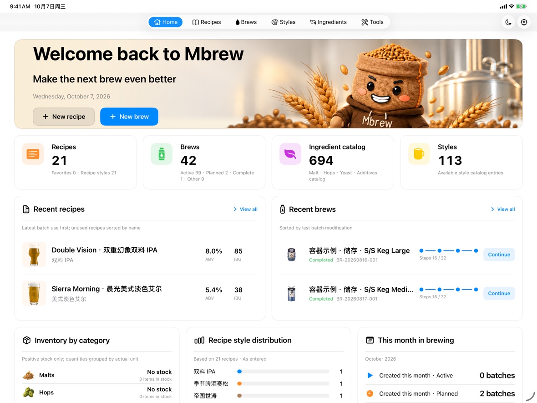Click the Malts grain icon

coord(28,375)
